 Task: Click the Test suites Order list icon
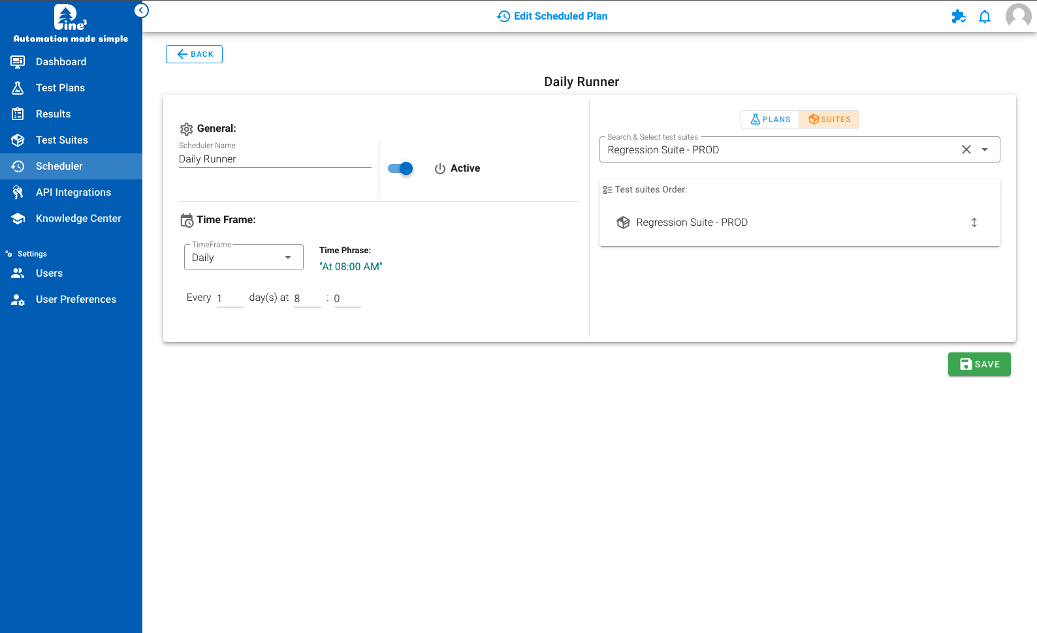pos(607,190)
